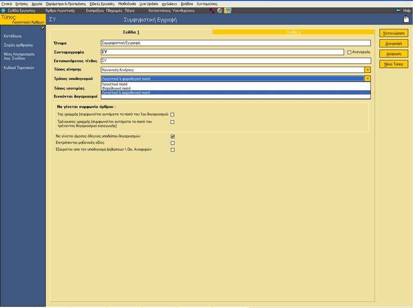
Task: Open the Τύπος κίνησης dropdown arrow
Action: (x=368, y=70)
